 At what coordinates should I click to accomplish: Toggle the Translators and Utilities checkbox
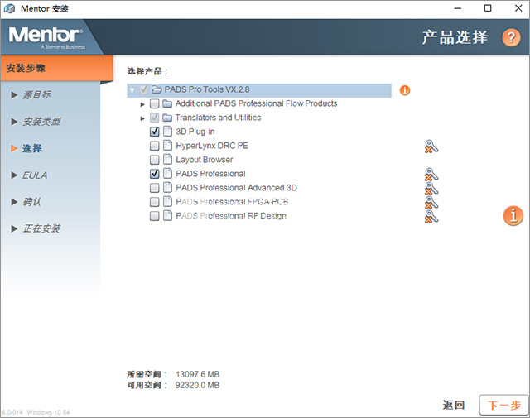155,118
